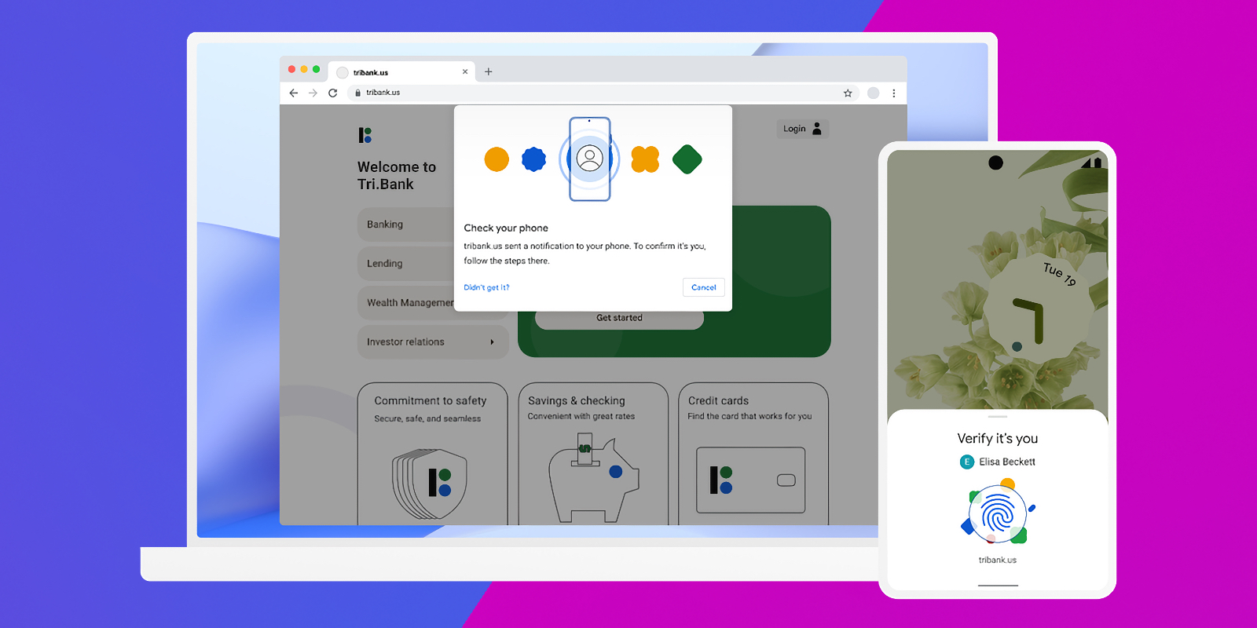
Task: Click the Tri.Bank logo
Action: (x=365, y=135)
